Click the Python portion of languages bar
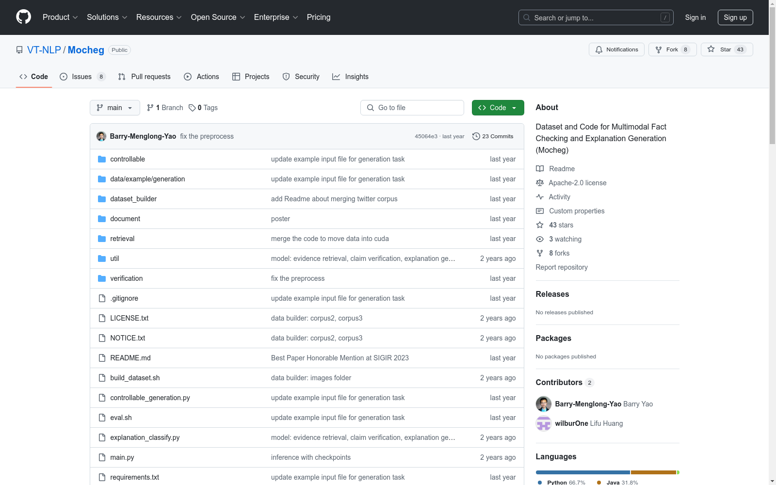Viewport: 776px width, 485px height. [583, 472]
